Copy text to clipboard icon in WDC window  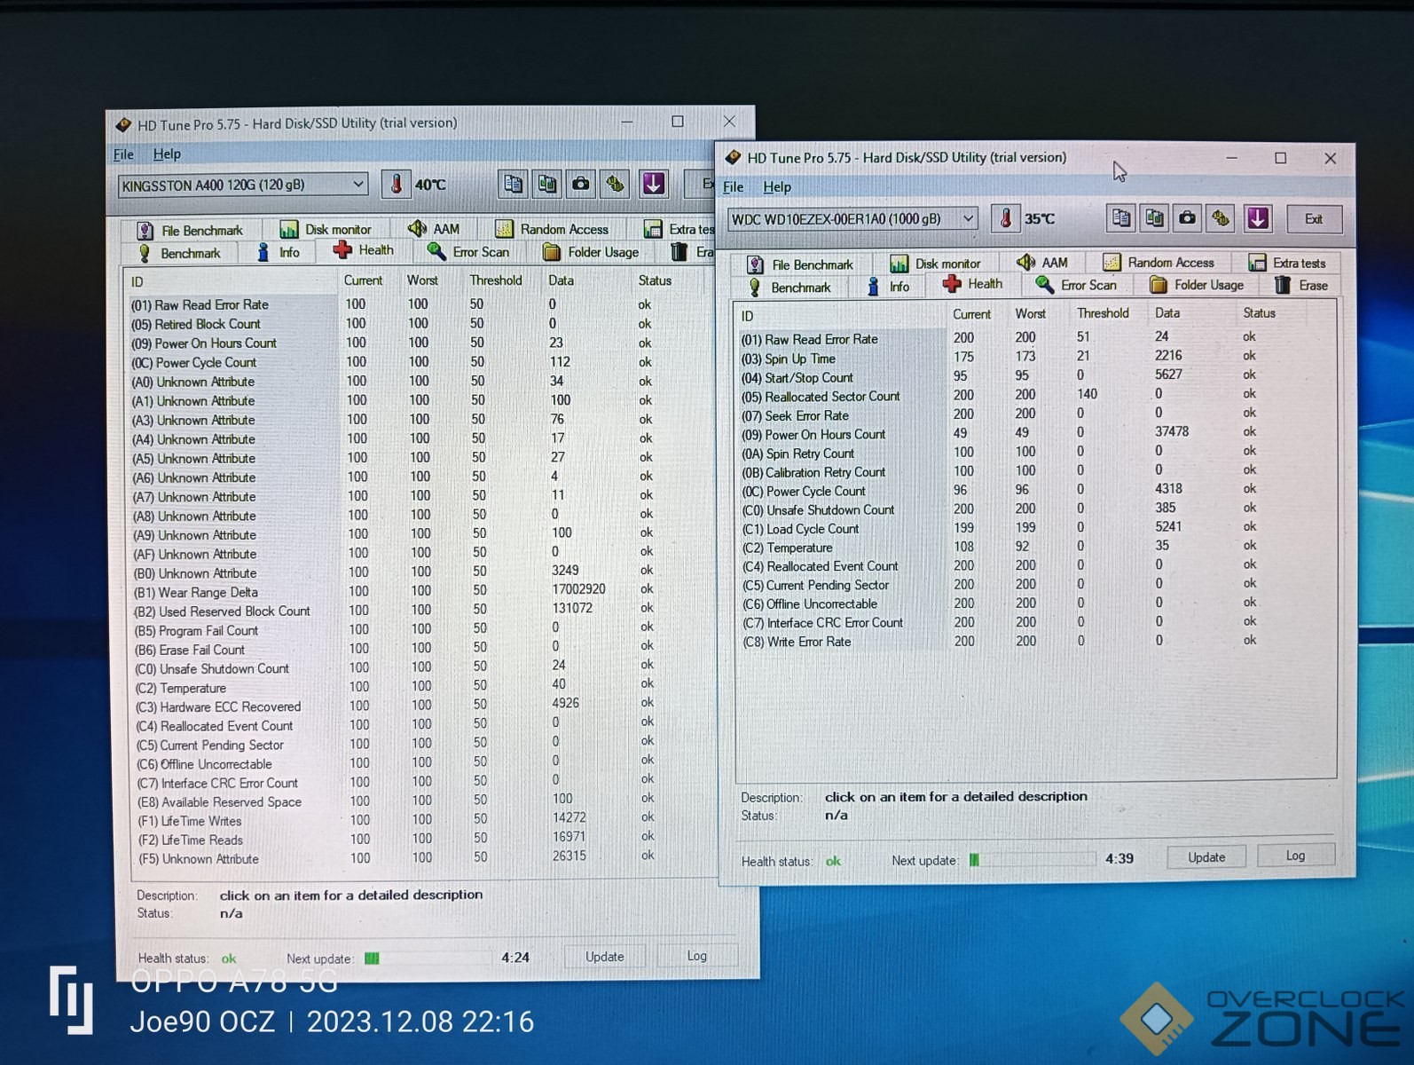click(x=1121, y=218)
